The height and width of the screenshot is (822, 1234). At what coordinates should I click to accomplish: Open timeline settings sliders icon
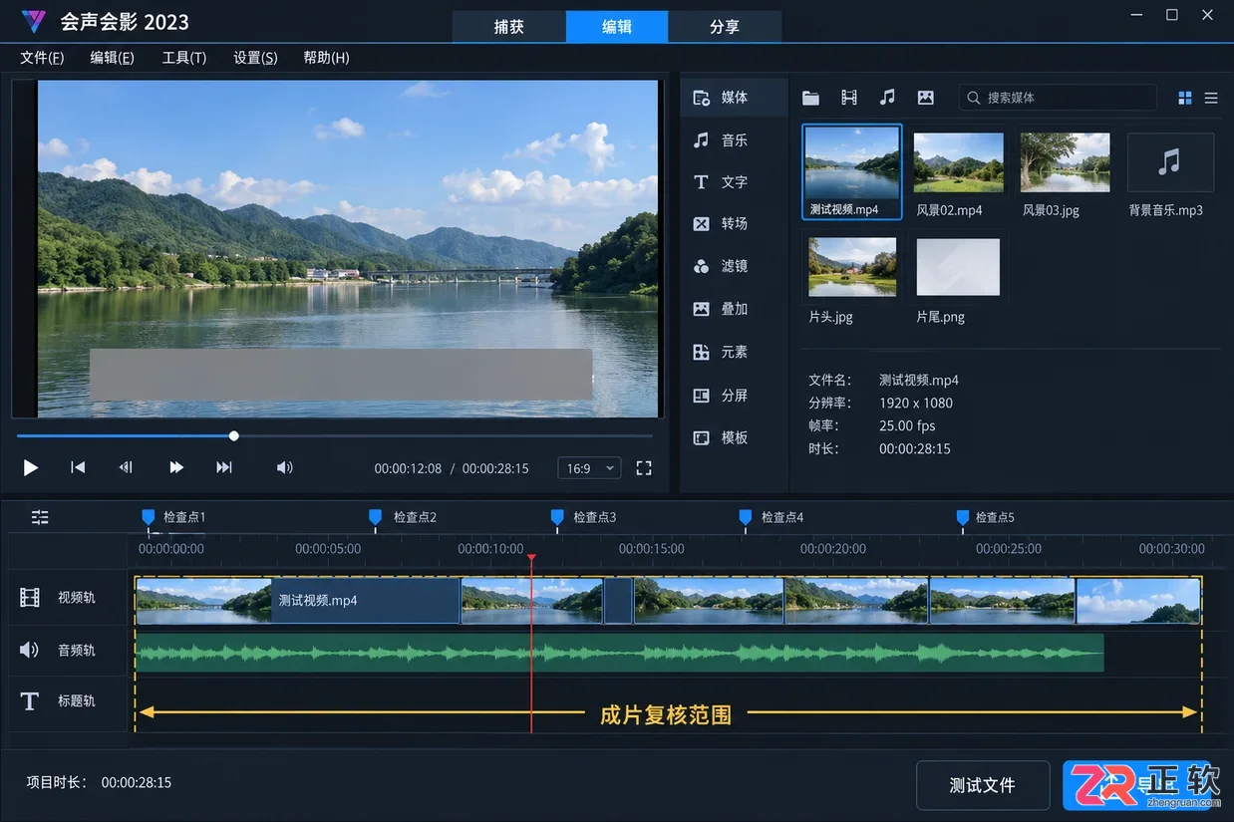pos(40,517)
